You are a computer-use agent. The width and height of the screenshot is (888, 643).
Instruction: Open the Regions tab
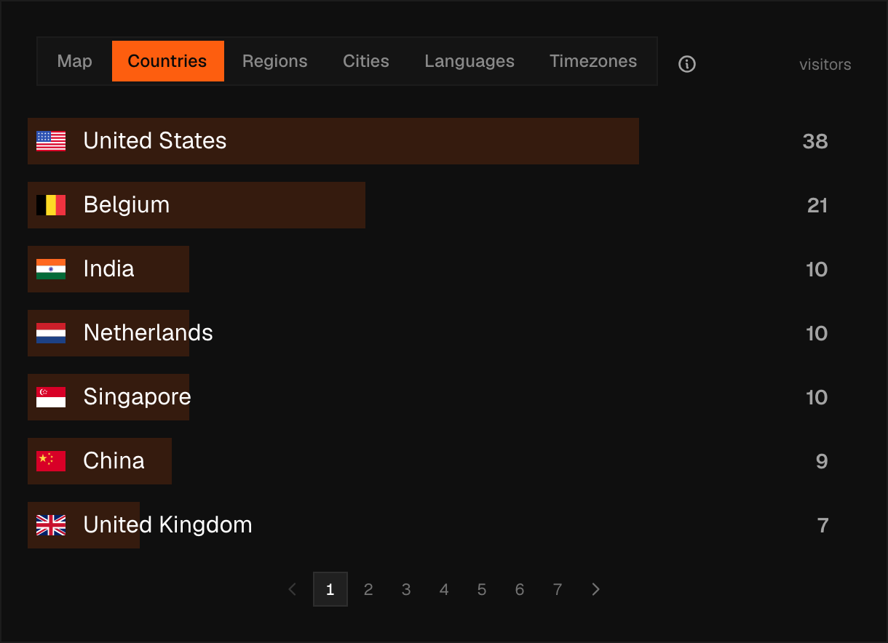[275, 61]
